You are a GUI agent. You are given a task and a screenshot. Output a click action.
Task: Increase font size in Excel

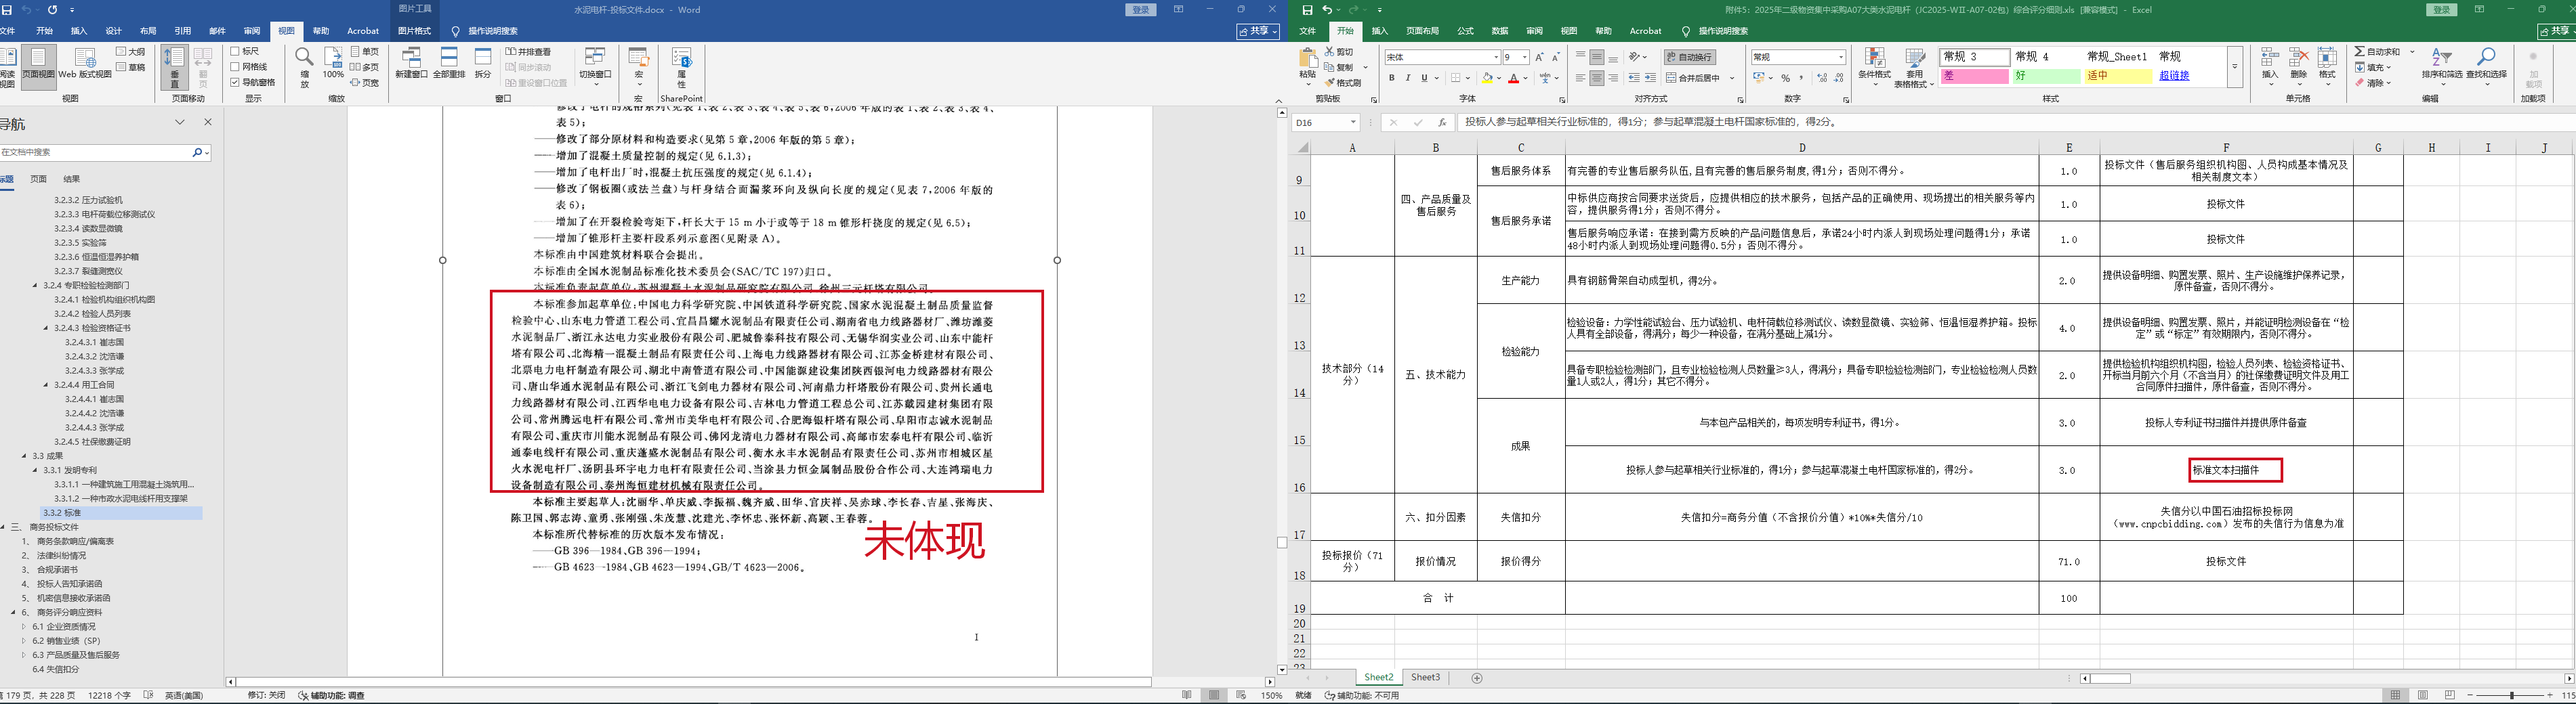pyautogui.click(x=1539, y=57)
